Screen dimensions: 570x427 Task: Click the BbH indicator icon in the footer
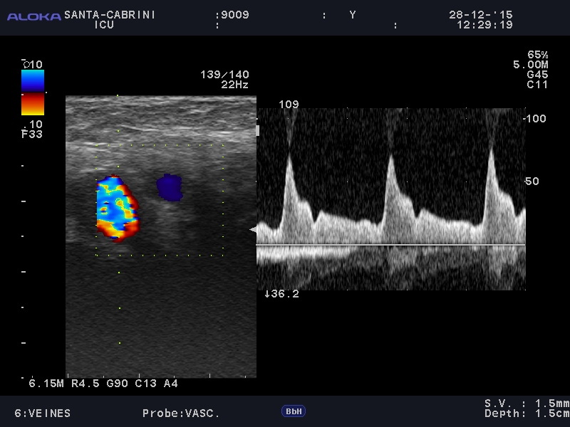(x=293, y=411)
